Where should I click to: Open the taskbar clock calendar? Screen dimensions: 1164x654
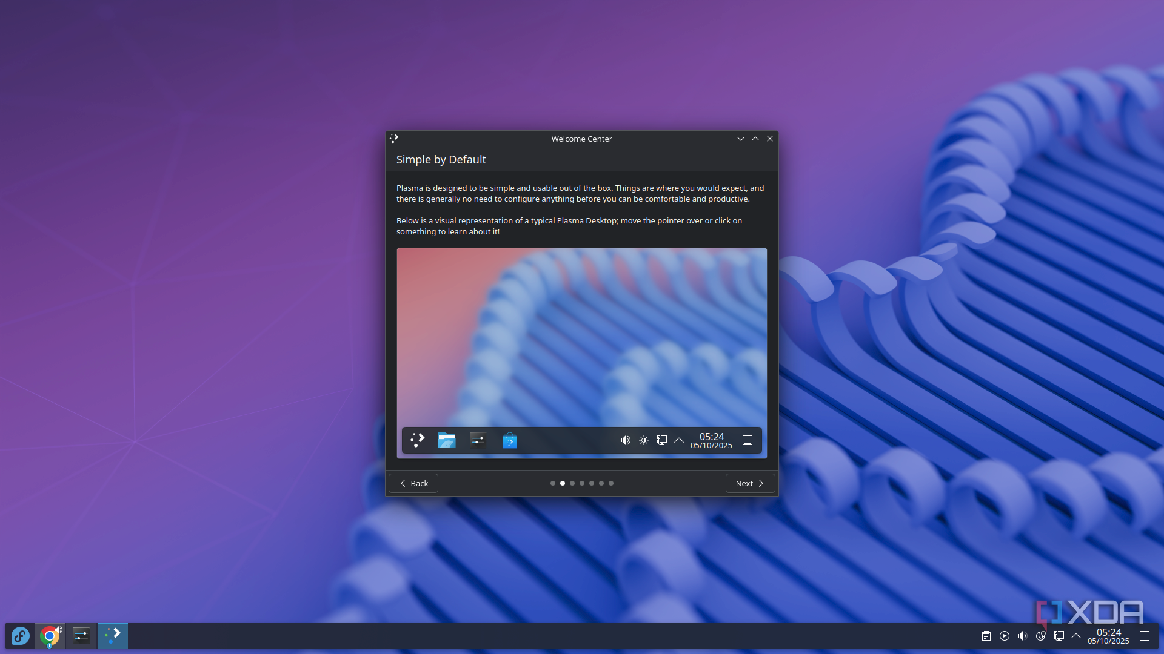coord(1108,636)
